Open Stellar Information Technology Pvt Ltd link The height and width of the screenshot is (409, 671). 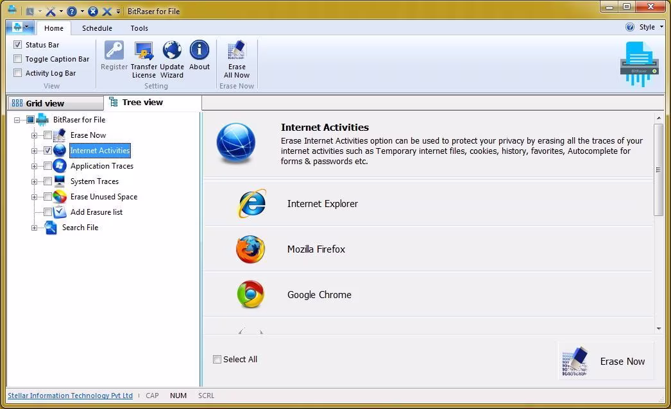coord(70,396)
